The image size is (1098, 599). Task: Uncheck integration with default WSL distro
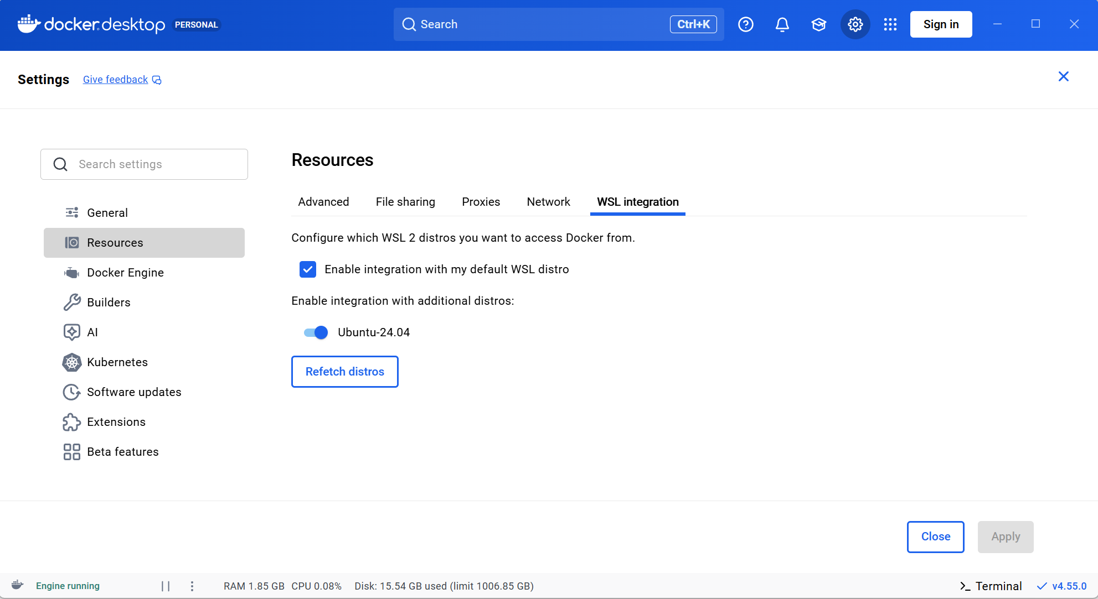coord(308,269)
